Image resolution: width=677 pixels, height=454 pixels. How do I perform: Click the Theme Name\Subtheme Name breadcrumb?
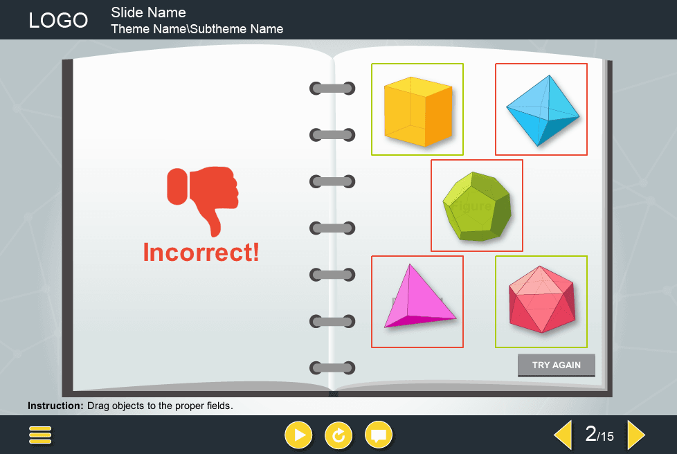197,29
